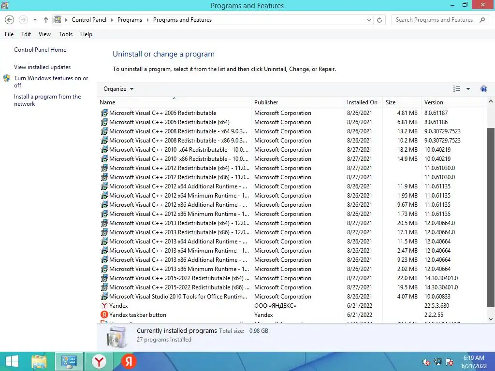This screenshot has width=495, height=371.
Task: Select Visual C++ 2012 x86 Minimum Runtime
Action: 291,214
